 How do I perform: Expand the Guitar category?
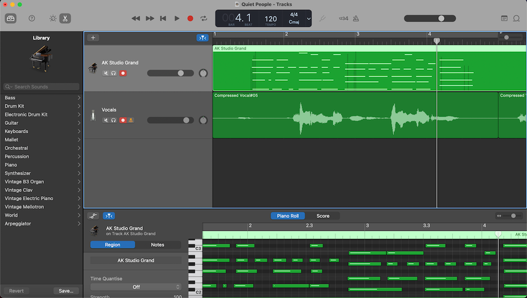pos(79,123)
